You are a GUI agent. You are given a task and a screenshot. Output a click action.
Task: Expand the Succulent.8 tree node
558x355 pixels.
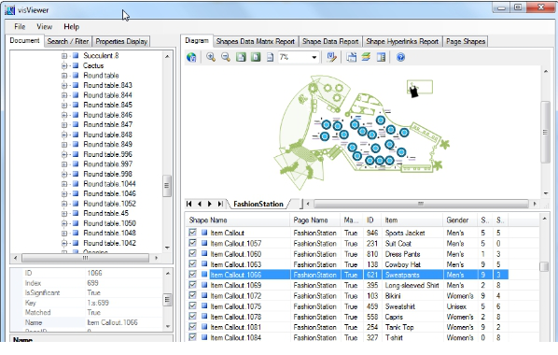64,56
